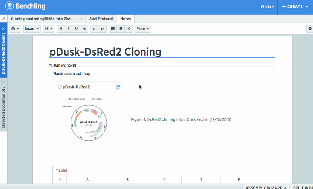Image resolution: width=313 pixels, height=189 pixels.
Task: Insert a checklist item
Action: click(x=128, y=29)
